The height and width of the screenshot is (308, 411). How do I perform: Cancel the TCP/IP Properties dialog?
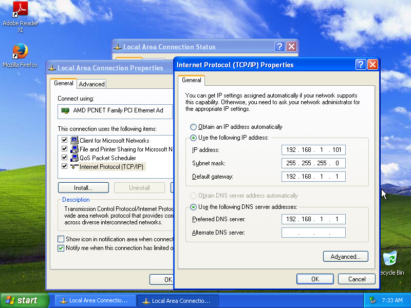[x=357, y=279]
